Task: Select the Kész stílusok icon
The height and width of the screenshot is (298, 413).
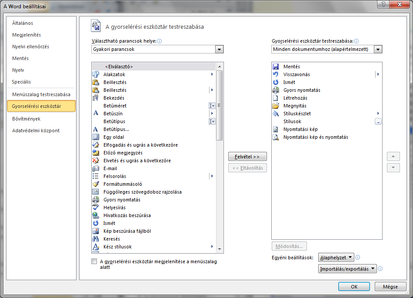Action: 96,247
